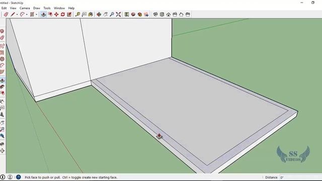Select Push/Pull in left tool palette

click(x=2, y=80)
